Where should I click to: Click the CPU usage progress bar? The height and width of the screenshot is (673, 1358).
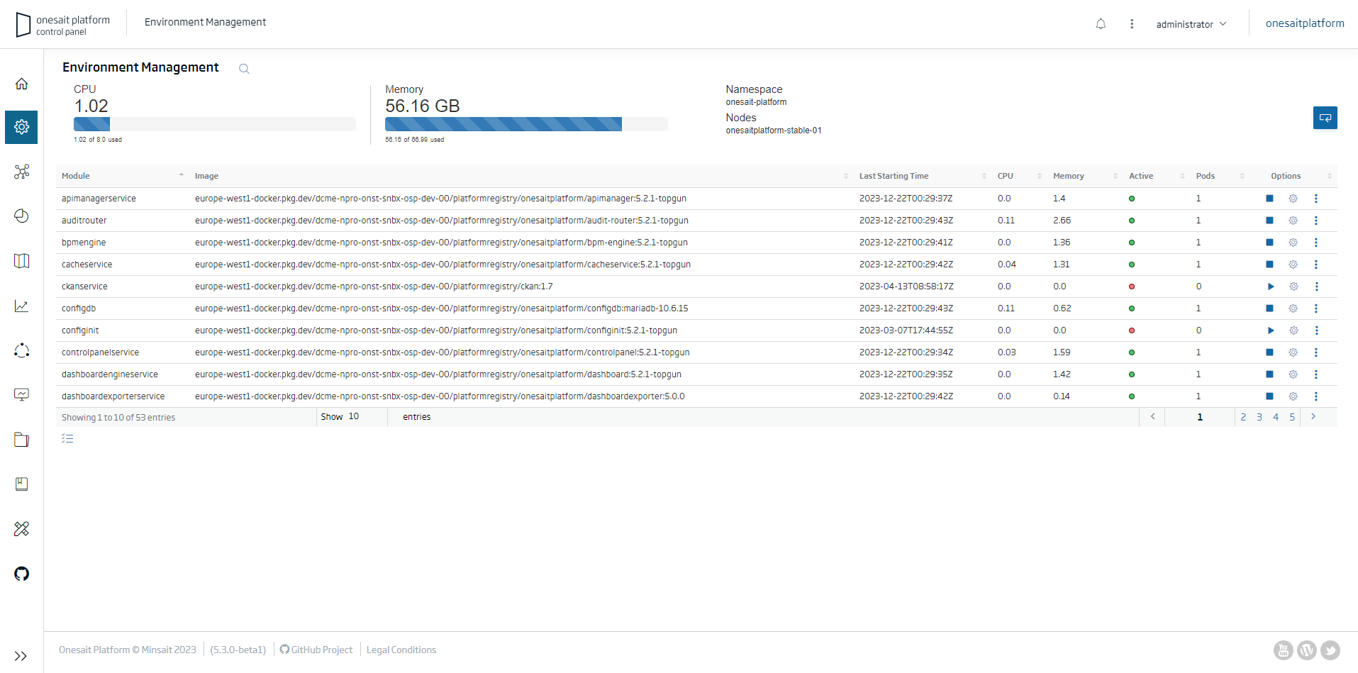[215, 124]
